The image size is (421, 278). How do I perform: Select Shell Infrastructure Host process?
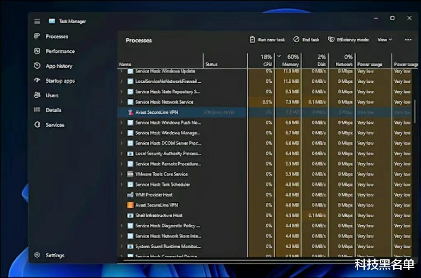(265, 216)
